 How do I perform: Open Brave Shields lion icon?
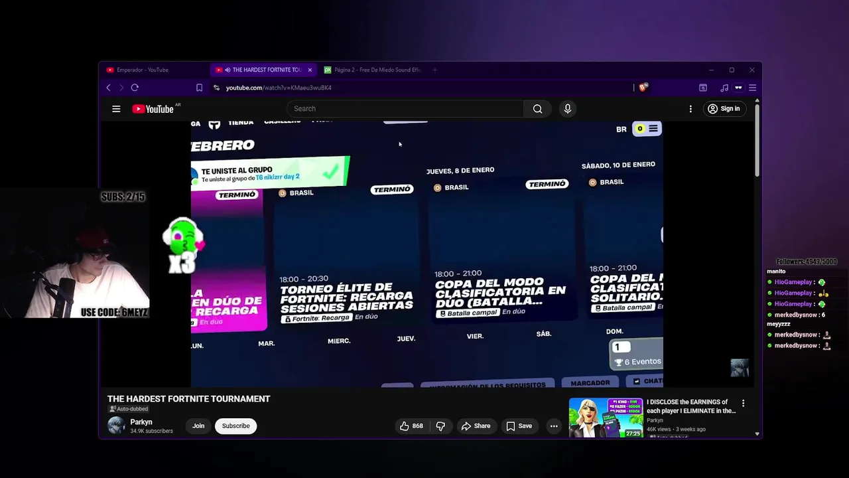coord(643,88)
